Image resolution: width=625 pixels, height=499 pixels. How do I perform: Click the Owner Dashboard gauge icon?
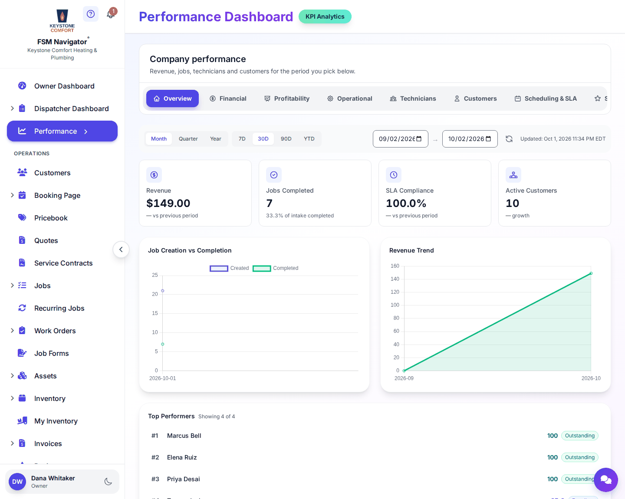click(x=22, y=85)
